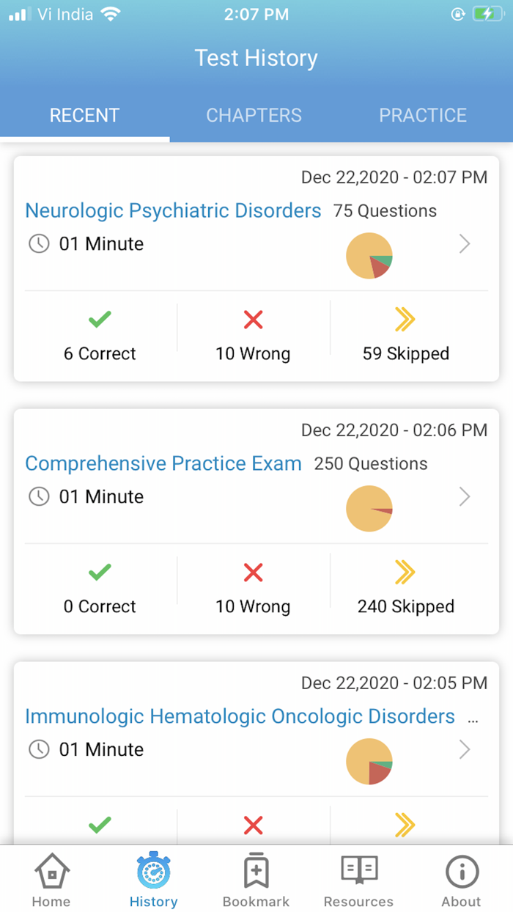This screenshot has width=513, height=912.
Task: Open Resources from the bottom navigation
Action: [358, 872]
